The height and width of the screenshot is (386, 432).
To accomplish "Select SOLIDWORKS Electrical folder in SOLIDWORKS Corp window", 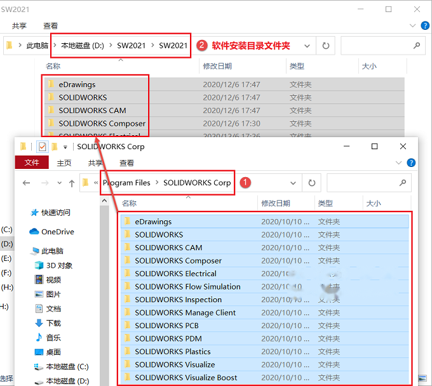I will pyautogui.click(x=264, y=274).
